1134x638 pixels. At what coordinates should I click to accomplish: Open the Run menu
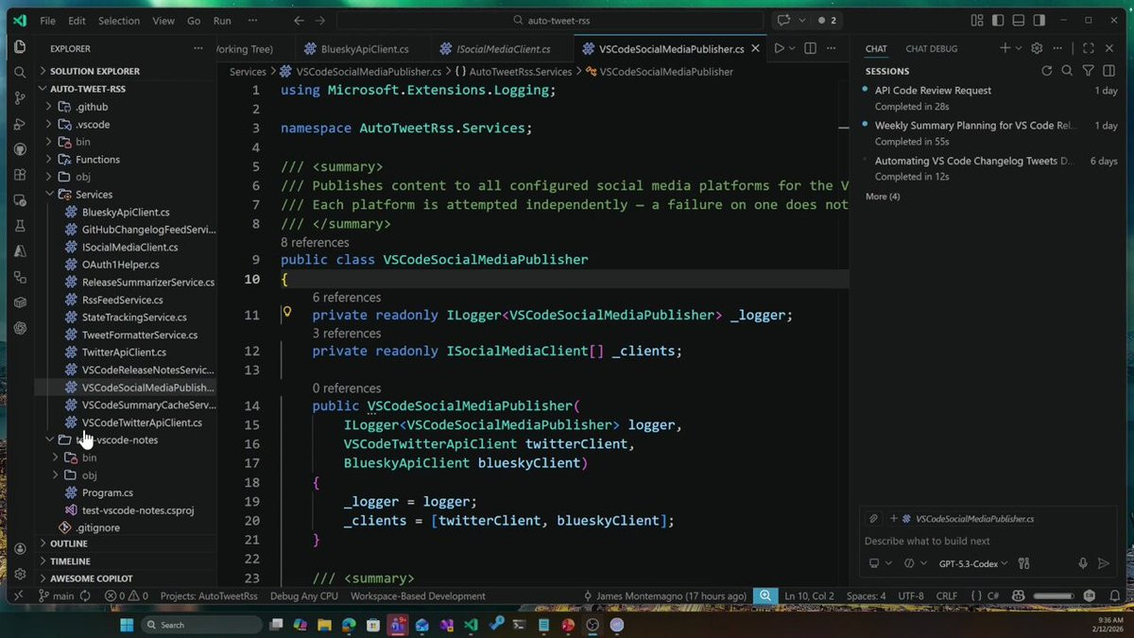point(222,20)
